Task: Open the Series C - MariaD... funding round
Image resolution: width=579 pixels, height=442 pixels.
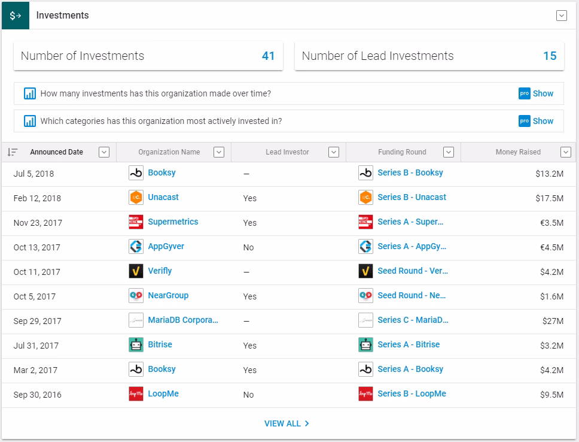Action: point(413,320)
